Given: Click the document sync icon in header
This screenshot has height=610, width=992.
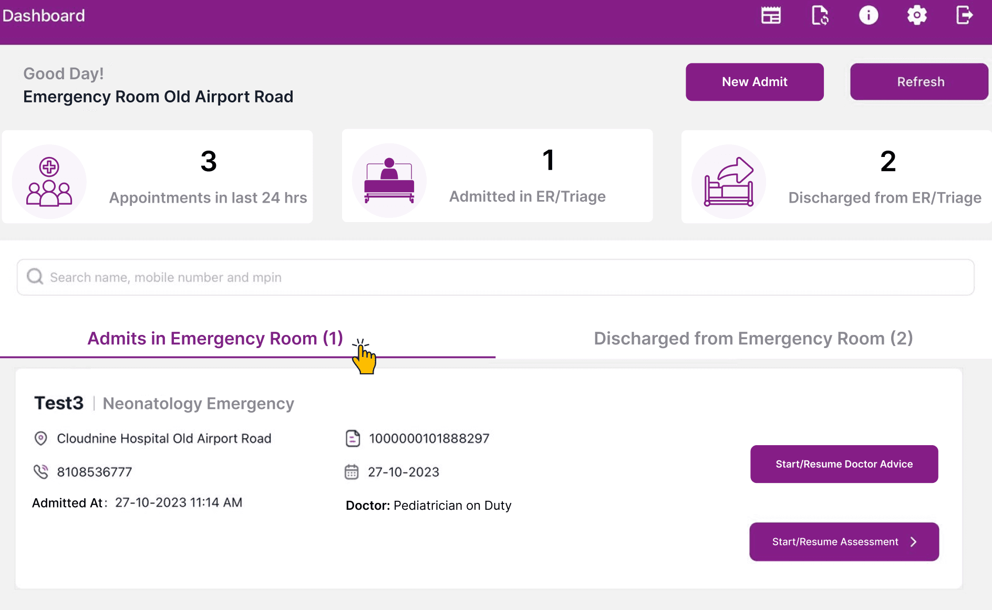Looking at the screenshot, I should 820,15.
